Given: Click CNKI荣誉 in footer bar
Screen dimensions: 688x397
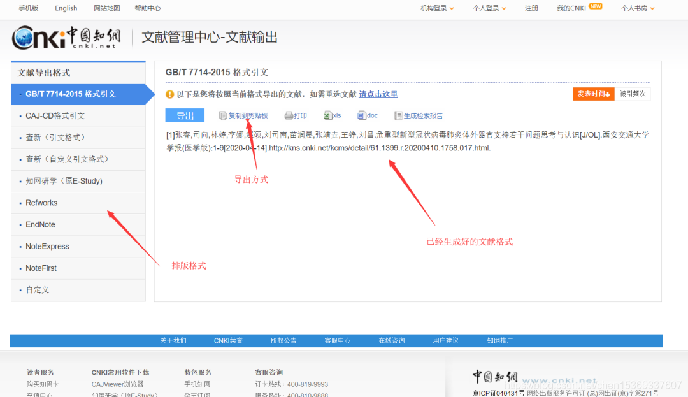Looking at the screenshot, I should click(228, 340).
